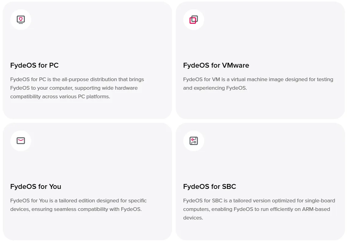Click the overlapping windows icon for FydeOS for VMware

193,19
